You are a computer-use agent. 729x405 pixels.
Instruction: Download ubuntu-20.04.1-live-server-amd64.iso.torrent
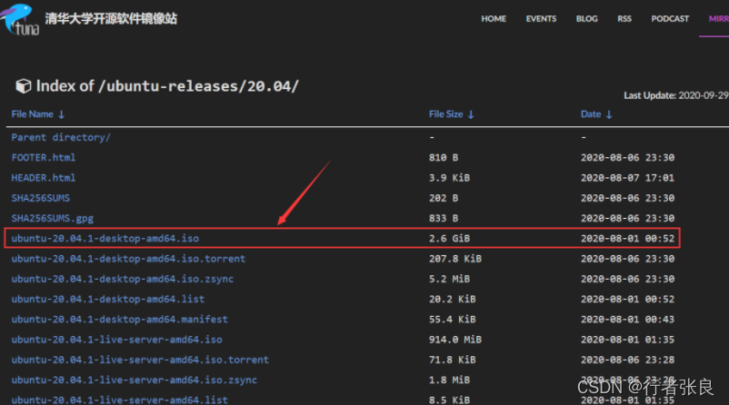point(140,360)
